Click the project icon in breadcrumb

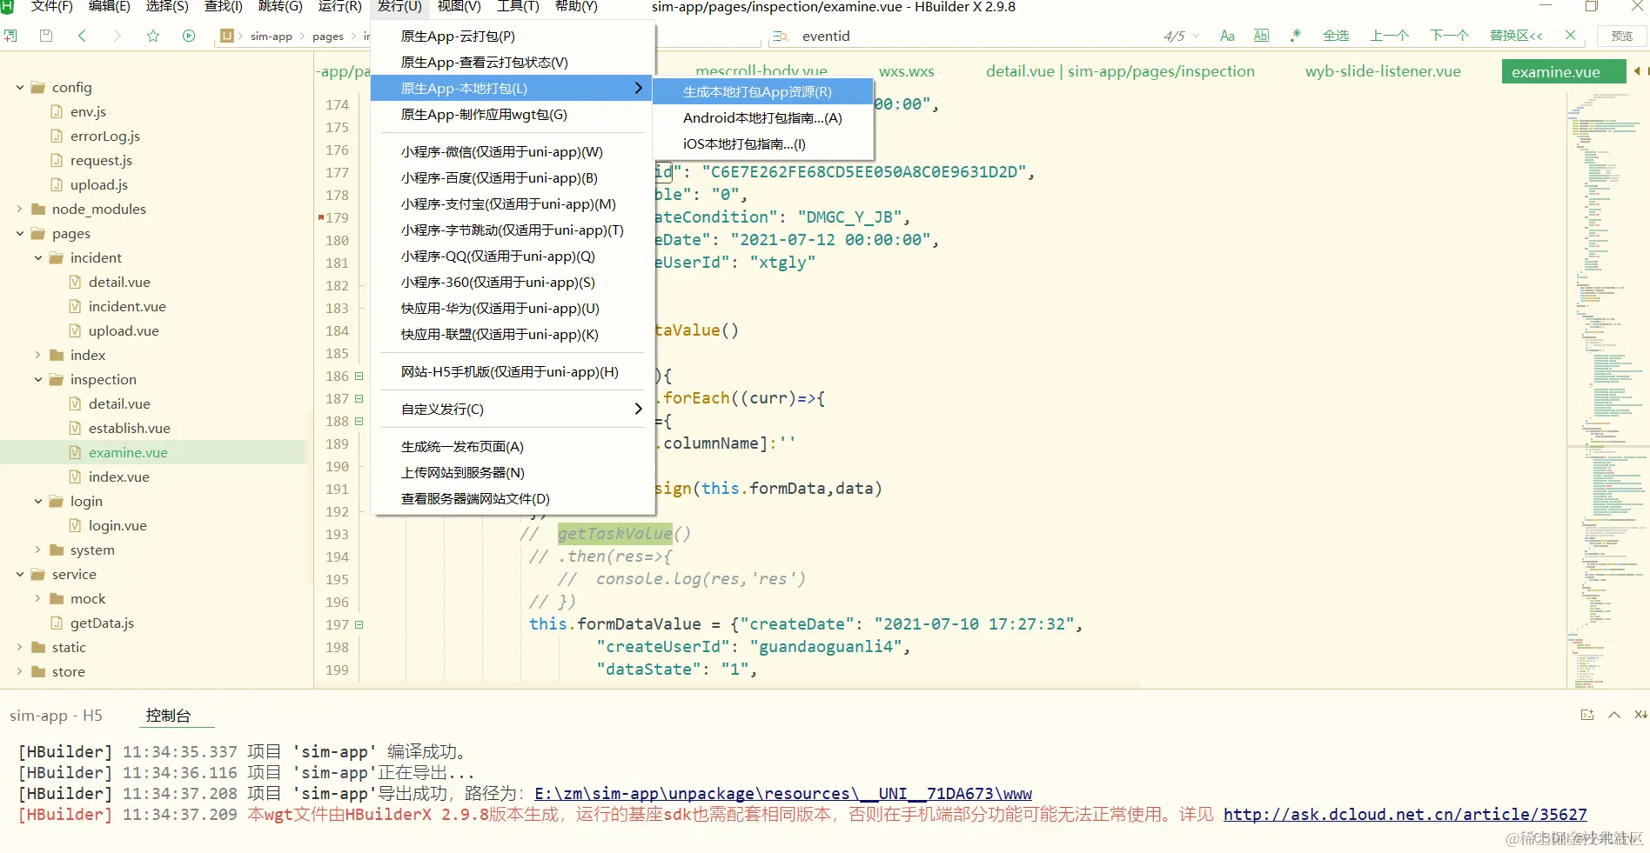click(x=227, y=36)
